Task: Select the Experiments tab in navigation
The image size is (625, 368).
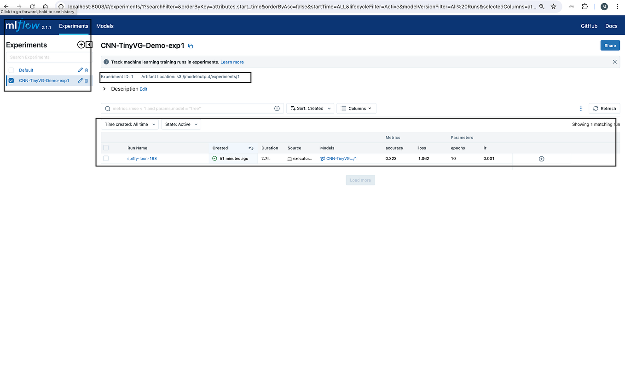Action: pyautogui.click(x=74, y=26)
